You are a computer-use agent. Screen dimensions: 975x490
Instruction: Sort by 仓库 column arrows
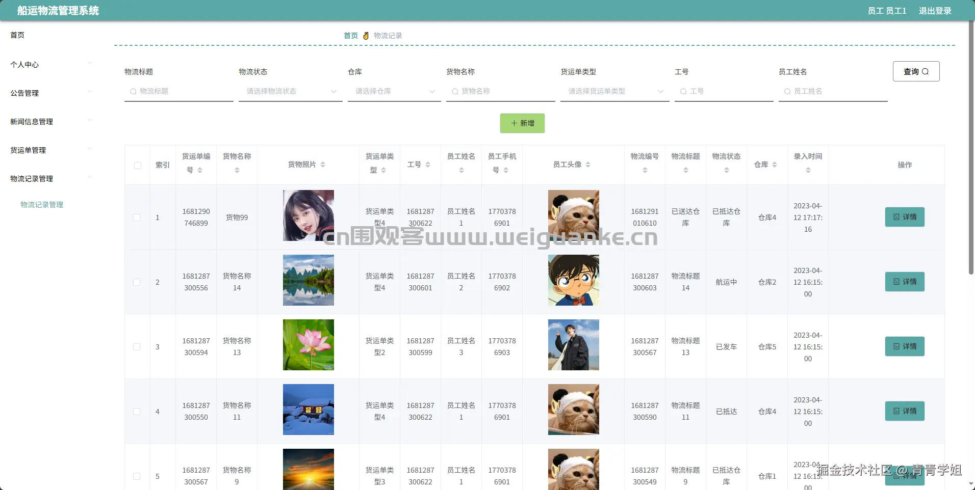coord(775,165)
